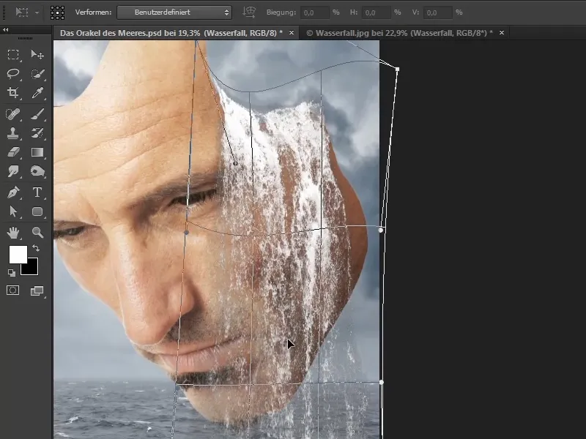Viewport: 586px width, 439px height.
Task: Click the top-right warp corner handle
Action: point(397,69)
